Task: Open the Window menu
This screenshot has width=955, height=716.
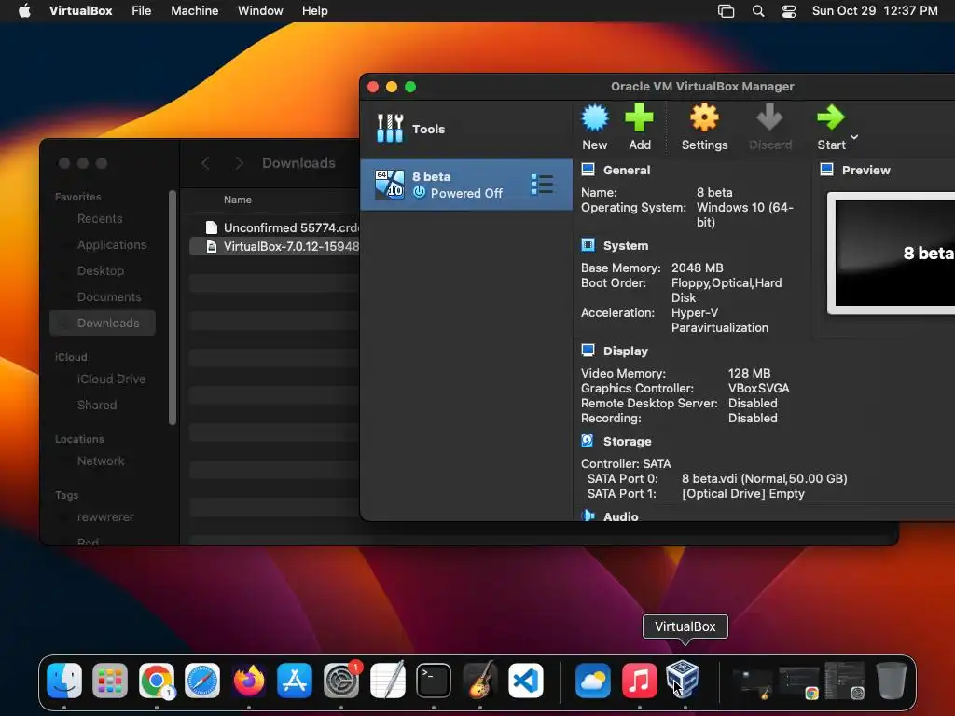Action: coord(260,10)
